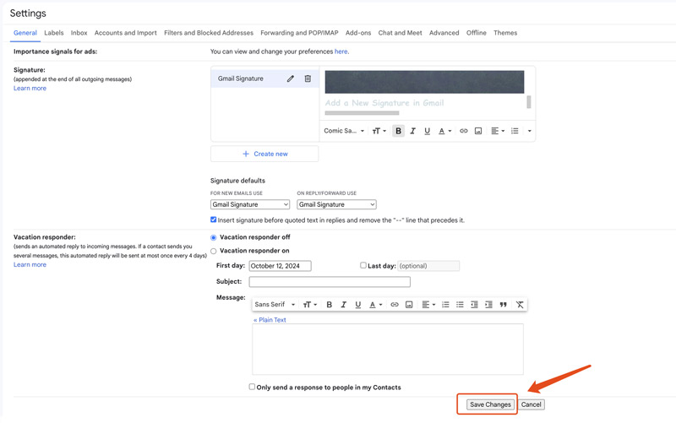Open Accounts and Import tab
Image resolution: width=676 pixels, height=423 pixels.
[x=125, y=33]
